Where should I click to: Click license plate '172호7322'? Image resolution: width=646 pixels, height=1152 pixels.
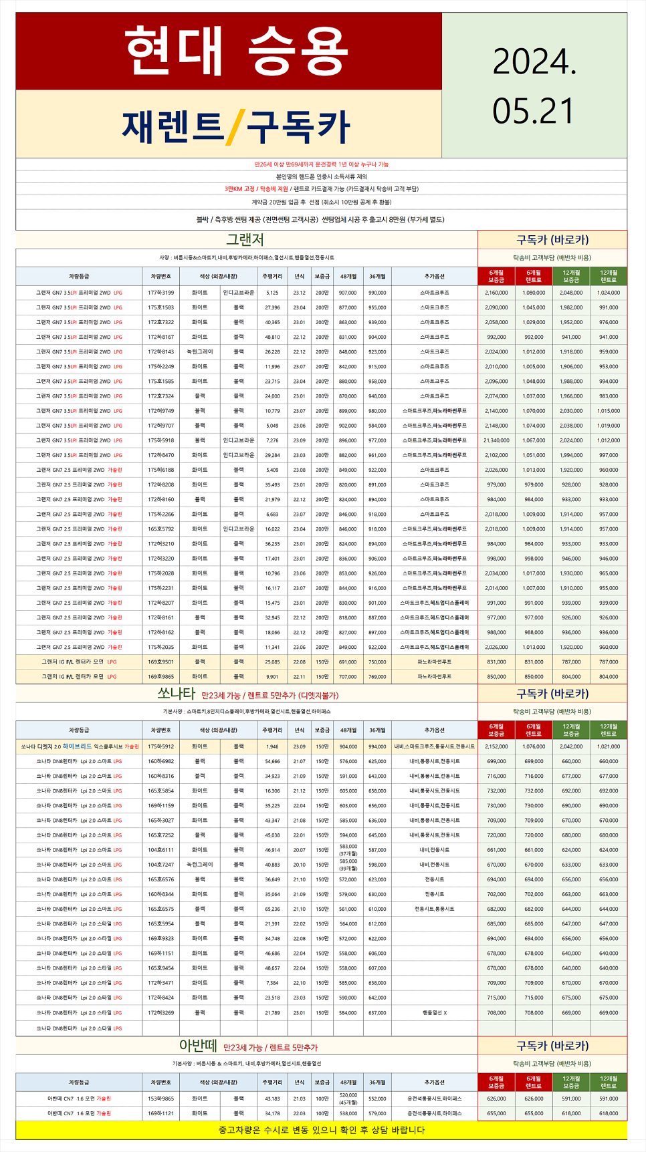[x=161, y=322]
